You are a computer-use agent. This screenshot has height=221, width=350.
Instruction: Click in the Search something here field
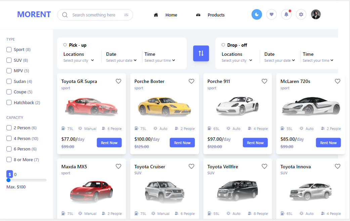tap(95, 15)
